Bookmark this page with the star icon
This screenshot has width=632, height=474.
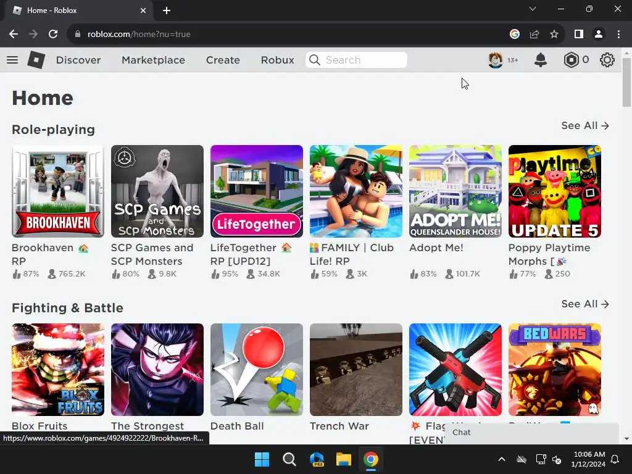point(554,35)
